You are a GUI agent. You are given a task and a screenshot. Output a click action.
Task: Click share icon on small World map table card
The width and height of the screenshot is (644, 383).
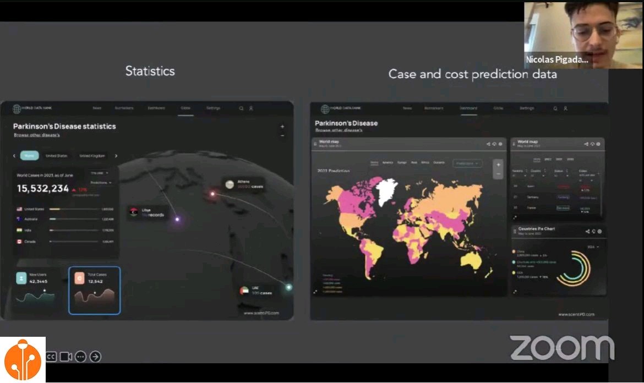click(x=586, y=144)
